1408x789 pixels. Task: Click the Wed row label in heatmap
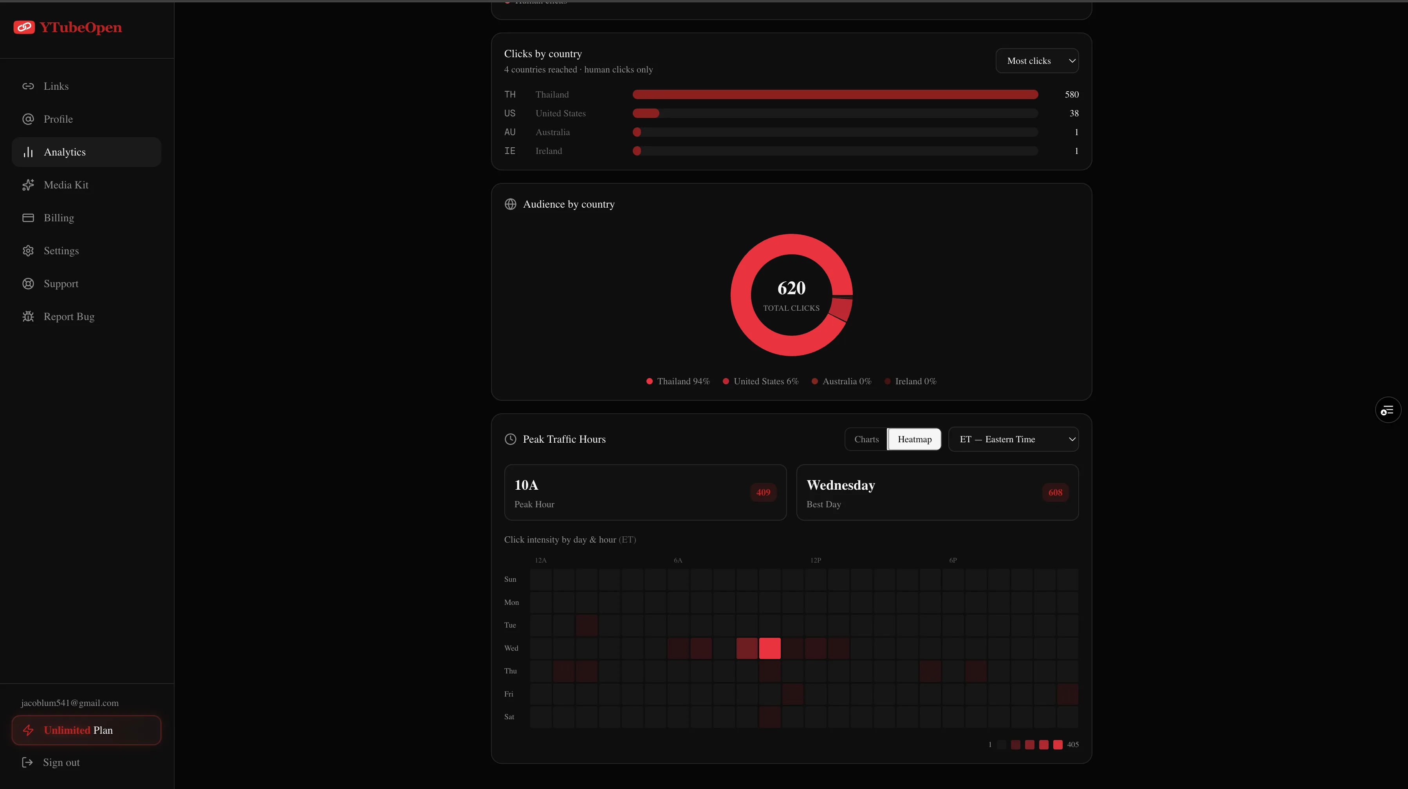pyautogui.click(x=511, y=648)
